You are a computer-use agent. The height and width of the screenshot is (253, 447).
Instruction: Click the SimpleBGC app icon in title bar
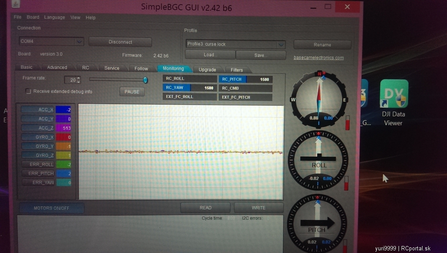[x=16, y=3]
